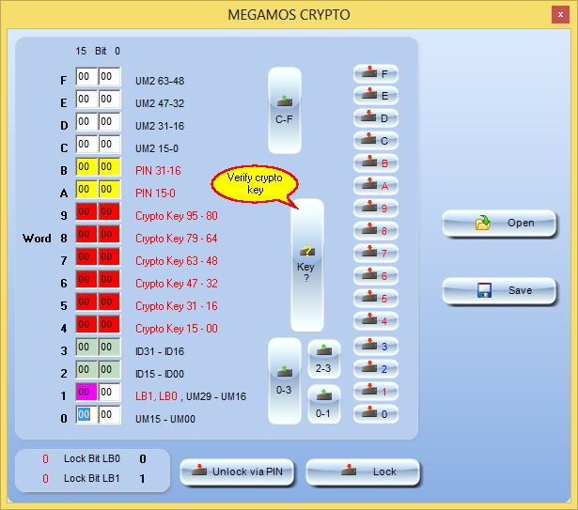Select Crypto Key 79-64 high byte field
The image size is (578, 510).
click(86, 234)
